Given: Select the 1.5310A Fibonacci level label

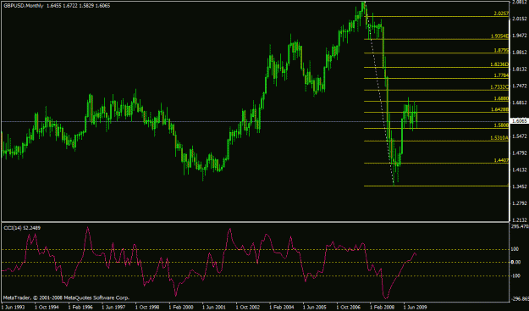Looking at the screenshot, I should pos(499,138).
